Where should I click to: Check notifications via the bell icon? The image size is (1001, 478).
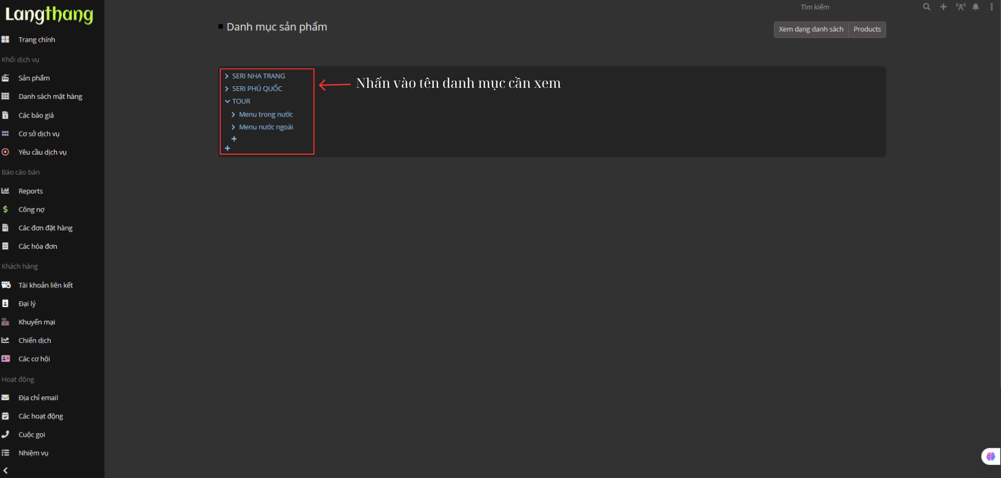(975, 7)
